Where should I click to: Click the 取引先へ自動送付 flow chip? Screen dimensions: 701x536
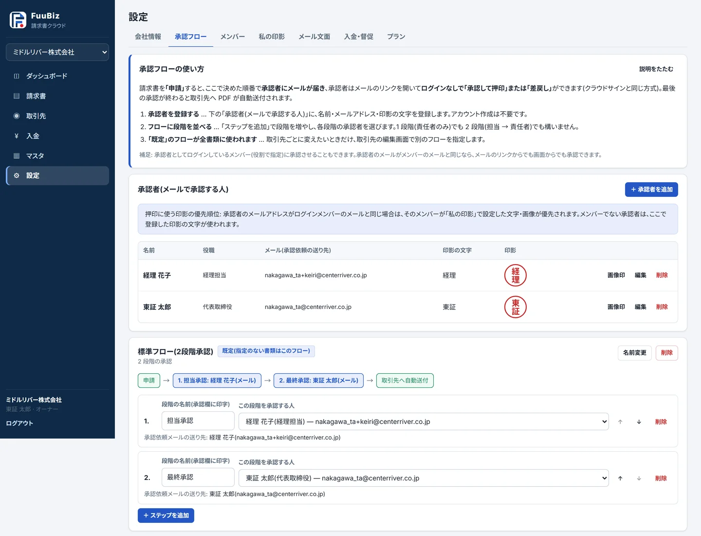405,381
